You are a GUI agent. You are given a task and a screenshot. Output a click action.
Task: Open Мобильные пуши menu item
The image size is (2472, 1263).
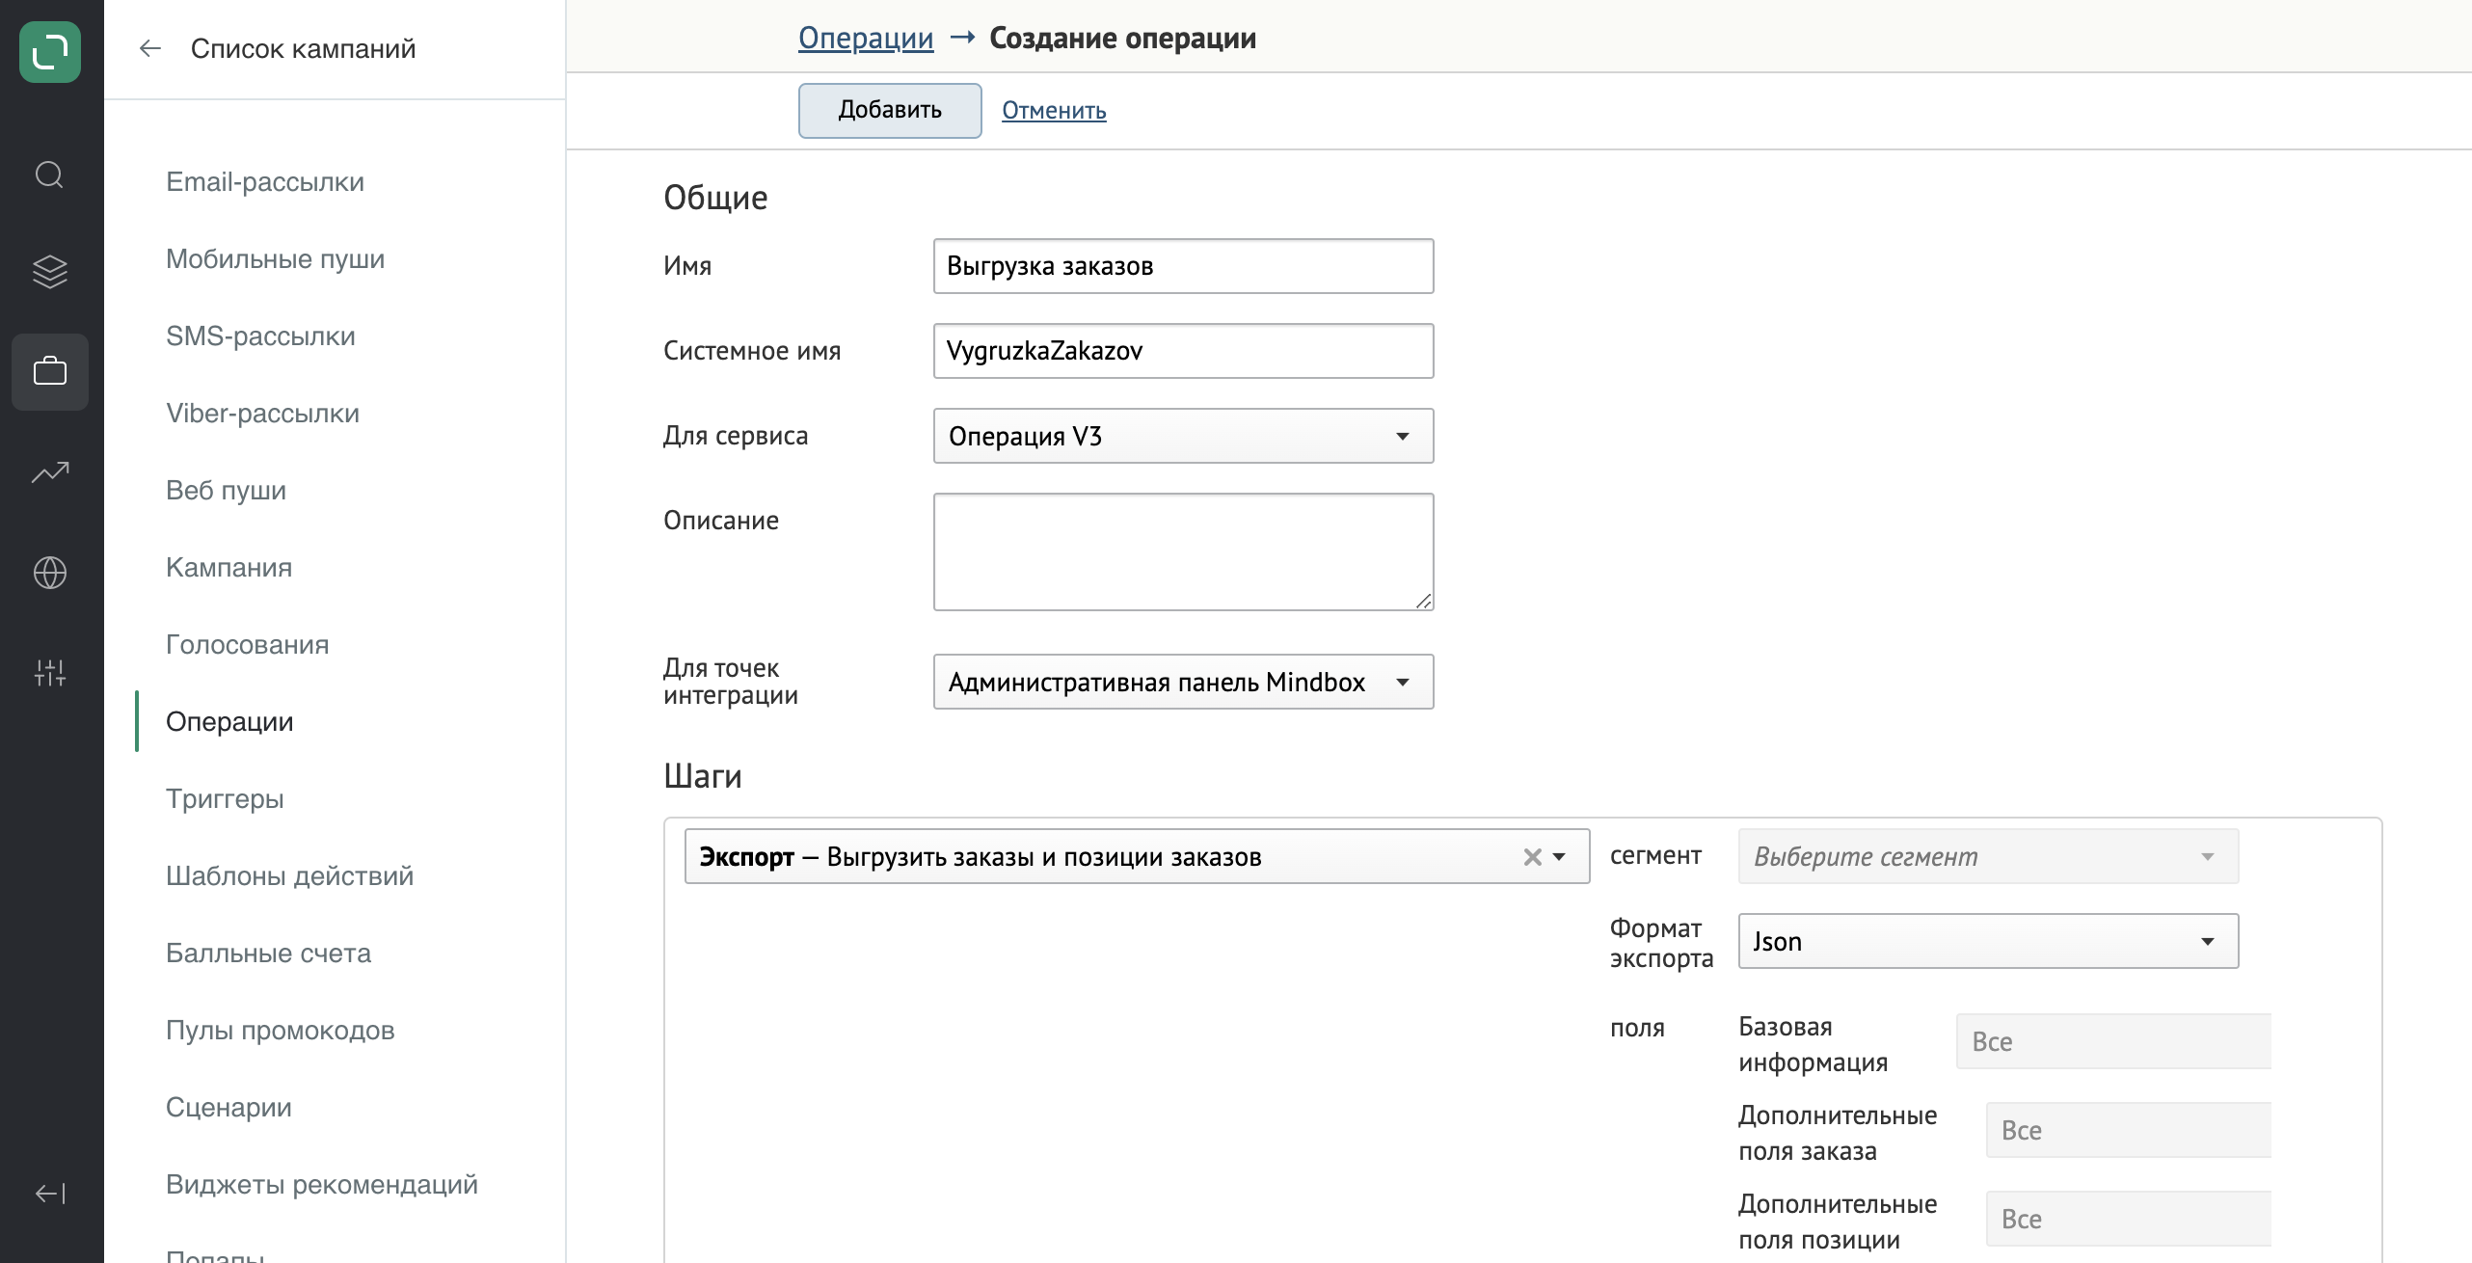tap(276, 258)
